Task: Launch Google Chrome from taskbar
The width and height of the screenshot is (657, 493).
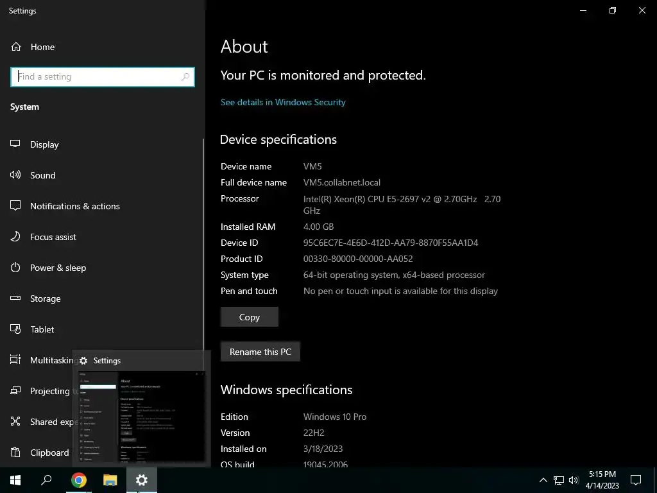Action: (79, 480)
